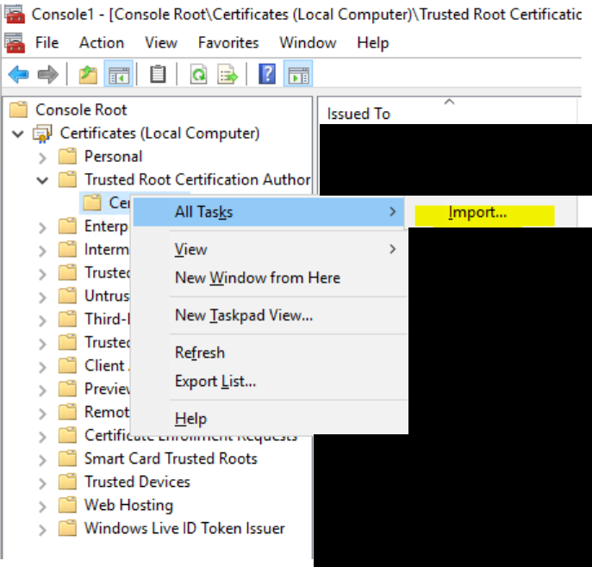Image resolution: width=592 pixels, height=567 pixels.
Task: Select the Windows Live ID Token Issuer folder
Action: pos(184,528)
